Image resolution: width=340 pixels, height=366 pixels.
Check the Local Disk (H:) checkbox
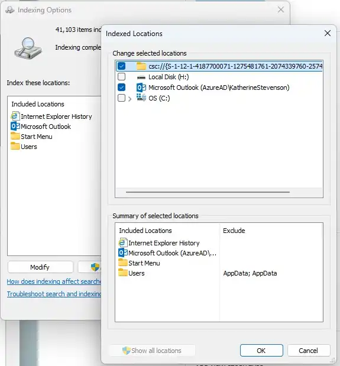[x=121, y=76]
